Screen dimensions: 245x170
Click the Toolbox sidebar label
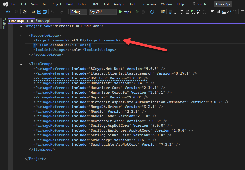(x=4, y=24)
